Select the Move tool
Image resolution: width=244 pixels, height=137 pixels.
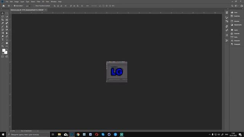(3, 13)
